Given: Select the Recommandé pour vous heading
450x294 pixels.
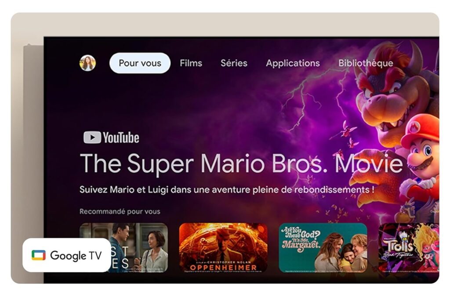Looking at the screenshot, I should point(120,211).
